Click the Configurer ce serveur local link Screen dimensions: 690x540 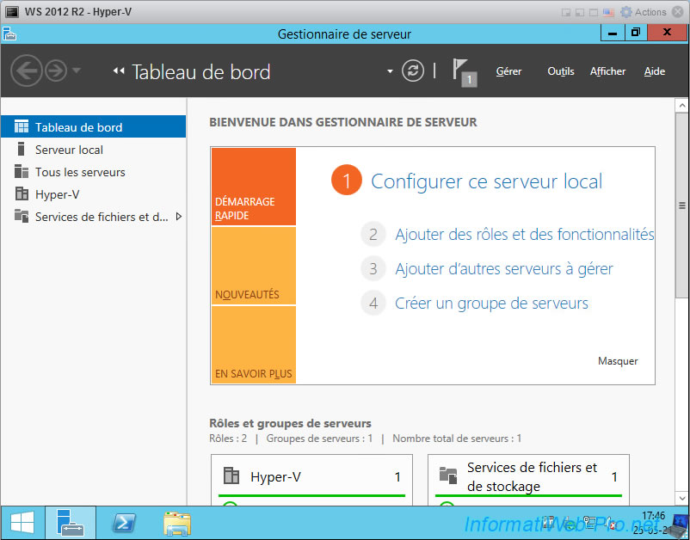[x=487, y=181]
